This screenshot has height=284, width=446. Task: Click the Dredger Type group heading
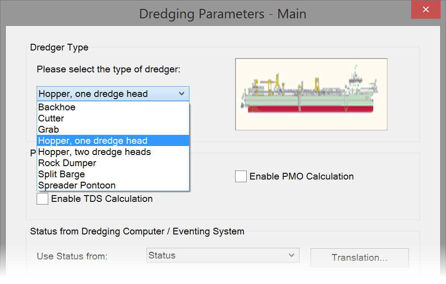click(x=59, y=47)
